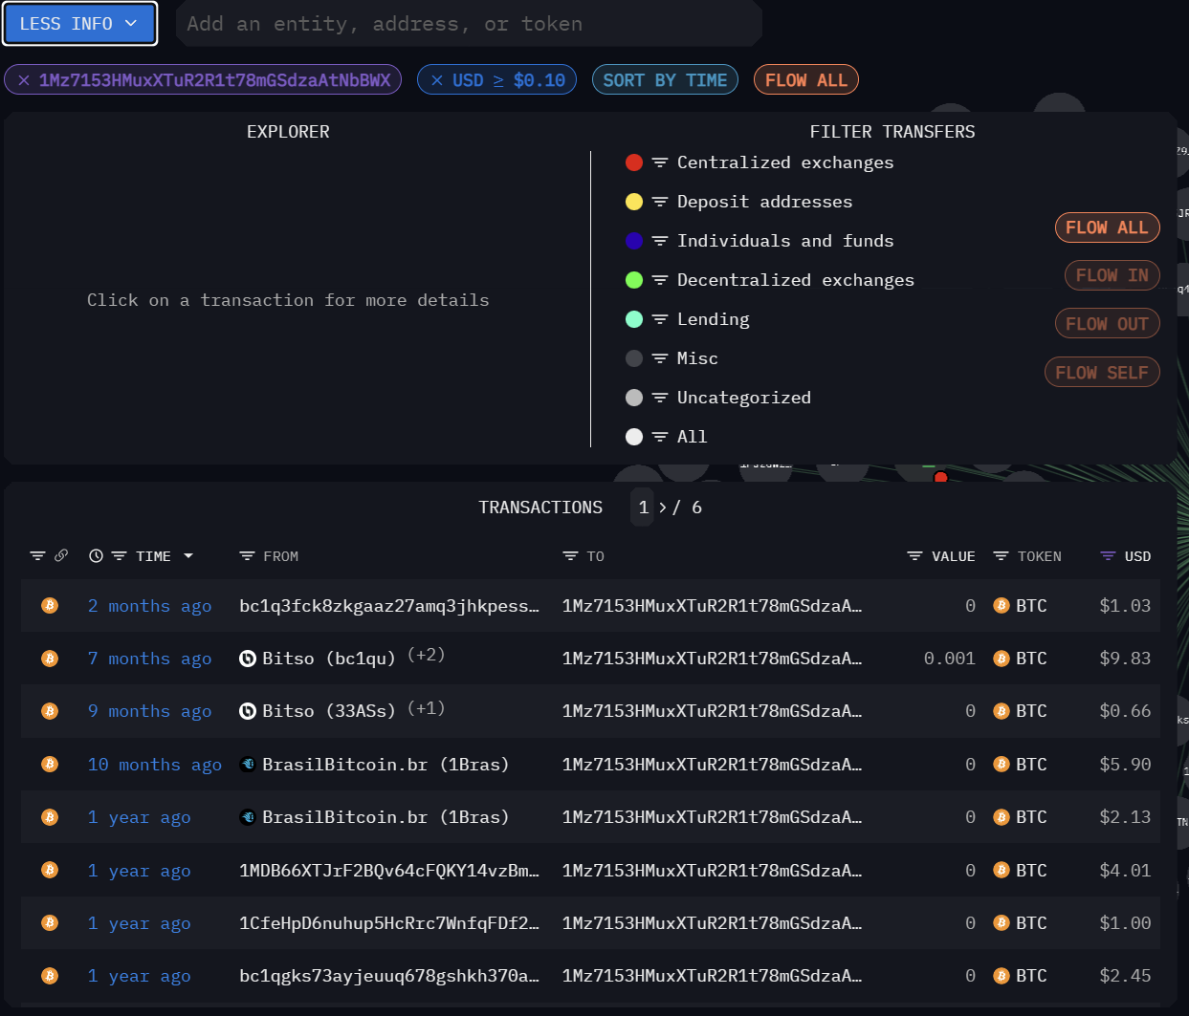Open sender address bc1q3fck8zkgaaz27amq3jhkpess
Screen dimensions: 1189x1016
pyautogui.click(x=389, y=606)
